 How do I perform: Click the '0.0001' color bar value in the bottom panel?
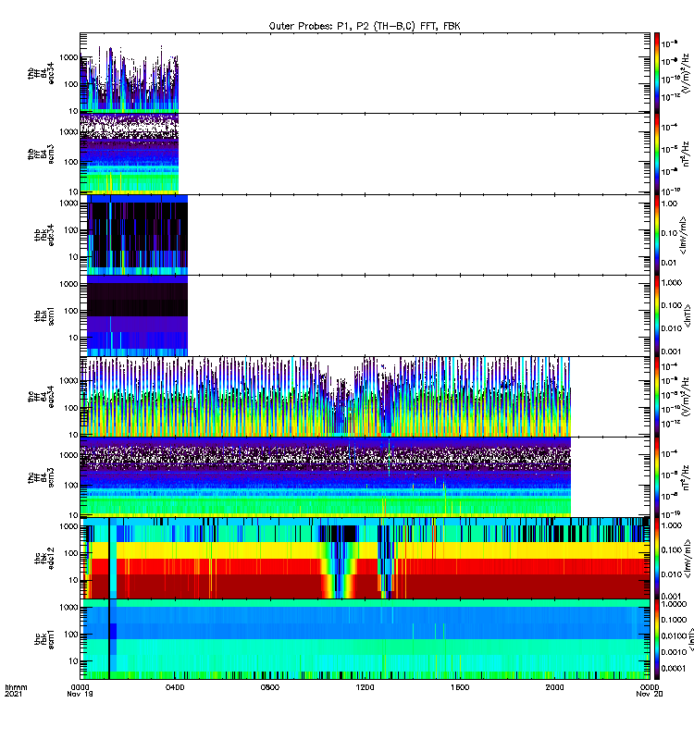[674, 668]
